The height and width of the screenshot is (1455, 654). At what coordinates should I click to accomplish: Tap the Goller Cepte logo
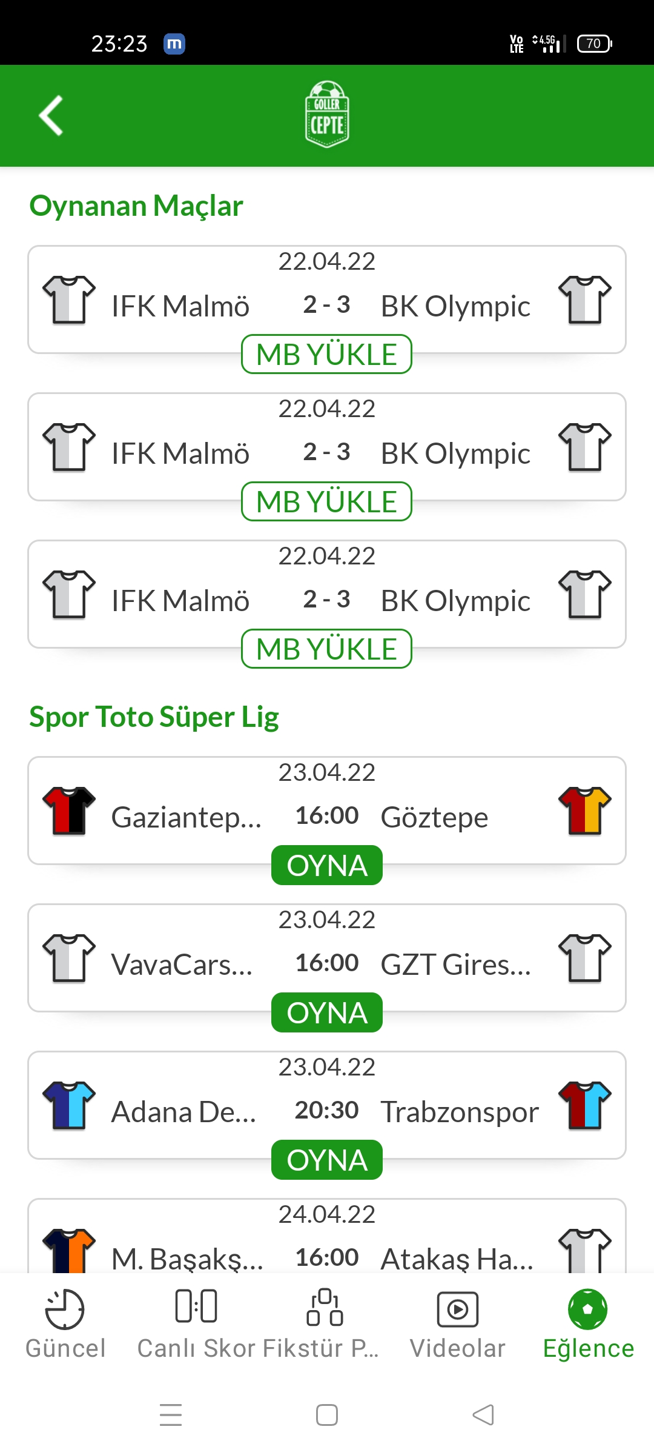[327, 115]
